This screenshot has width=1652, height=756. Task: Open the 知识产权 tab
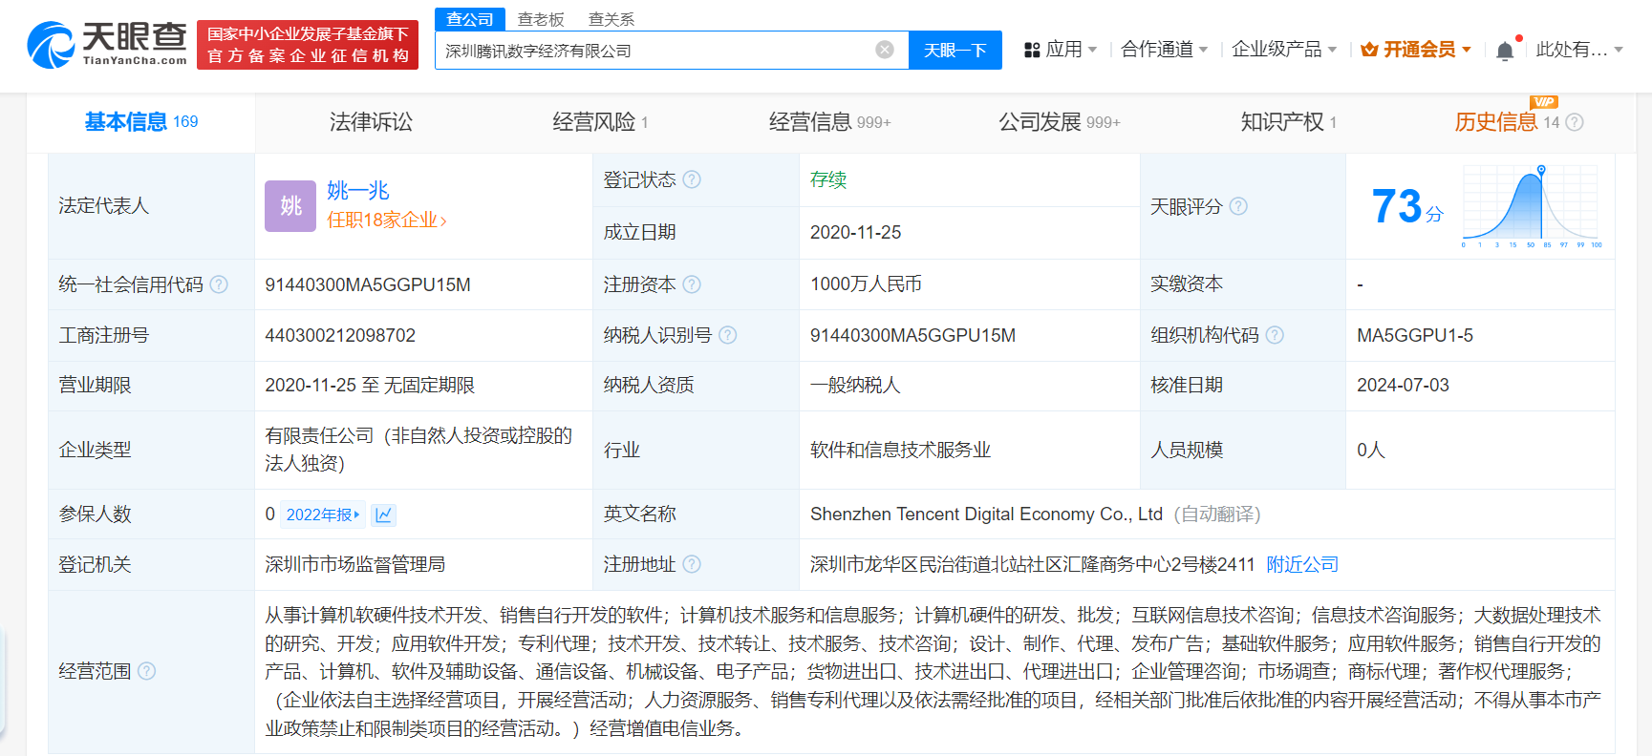(x=1288, y=122)
